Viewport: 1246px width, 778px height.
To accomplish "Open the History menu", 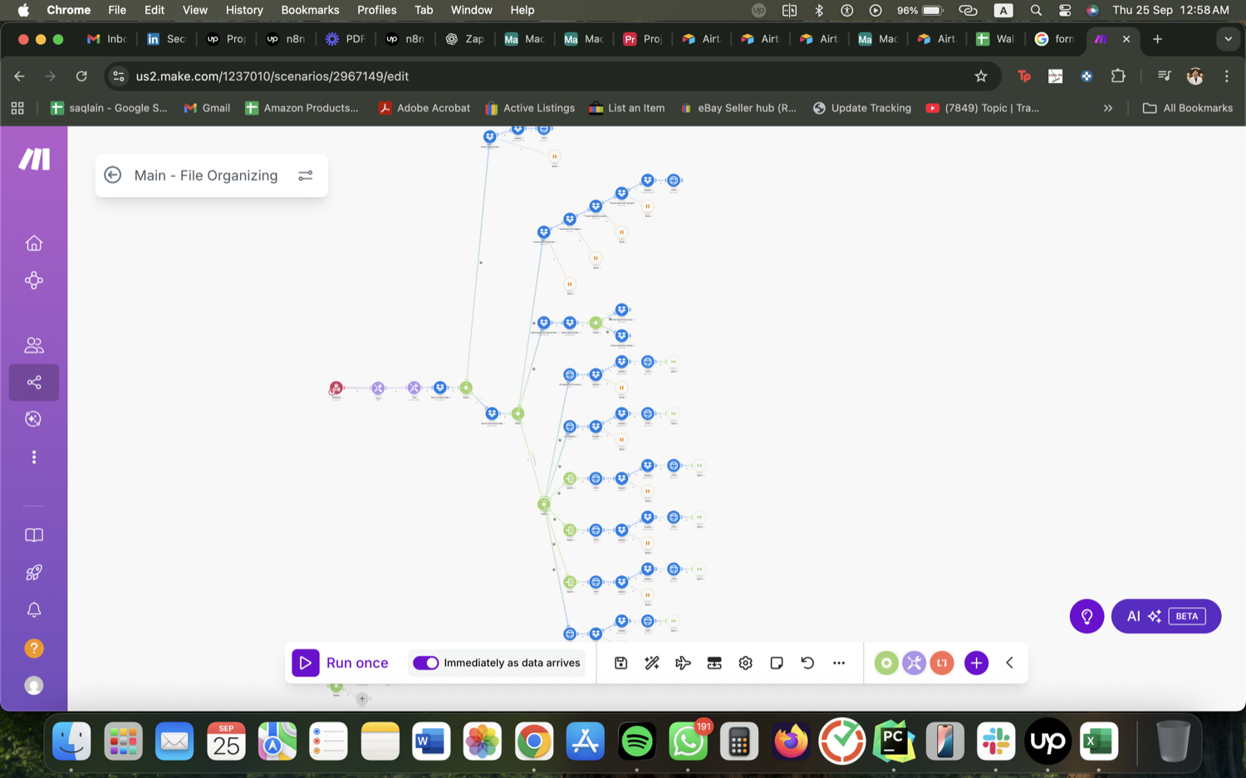I will 244,10.
